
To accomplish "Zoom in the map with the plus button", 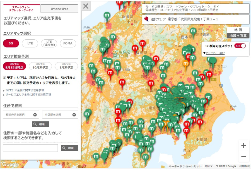I will [244, 145].
